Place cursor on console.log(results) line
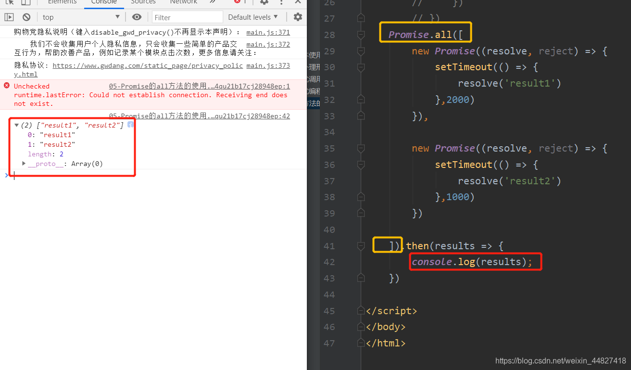Viewport: 631px width, 370px height. 472,262
